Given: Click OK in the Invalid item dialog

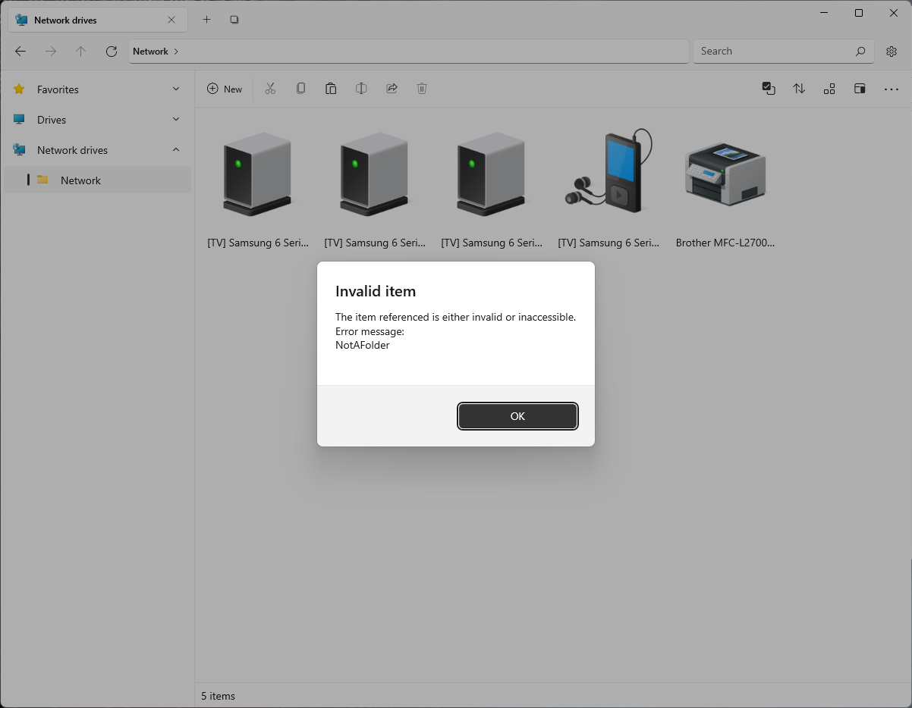Looking at the screenshot, I should coord(517,416).
